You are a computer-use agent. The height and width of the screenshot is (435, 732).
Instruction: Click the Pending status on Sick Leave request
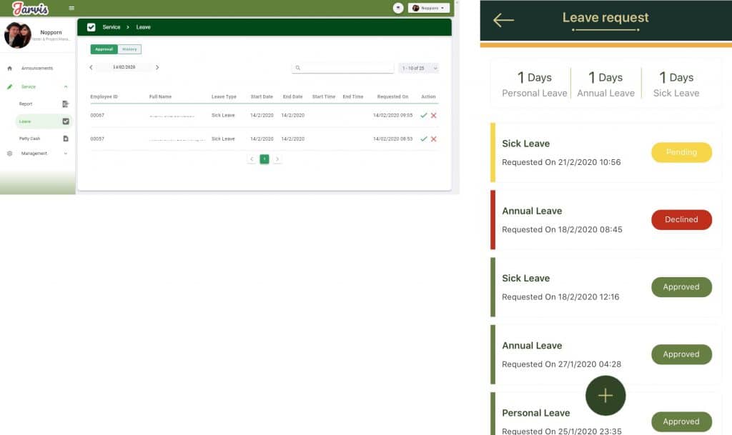[x=681, y=152]
